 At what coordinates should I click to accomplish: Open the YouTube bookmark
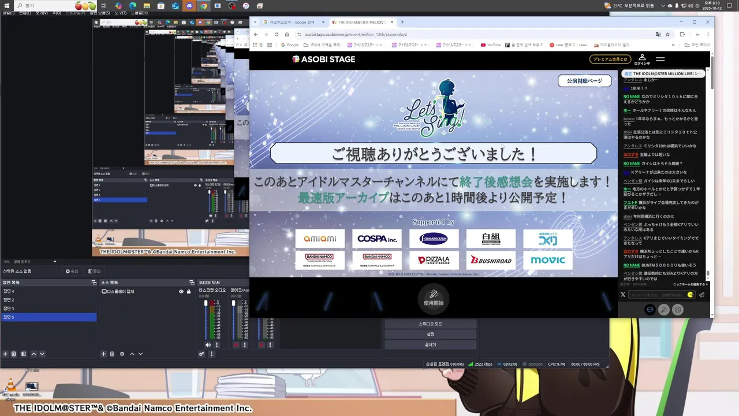pos(491,44)
